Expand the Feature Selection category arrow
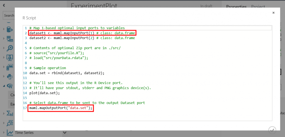 click(4, 48)
